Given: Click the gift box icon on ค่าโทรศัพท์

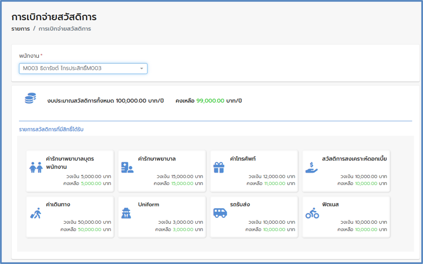Looking at the screenshot, I should [219, 168].
